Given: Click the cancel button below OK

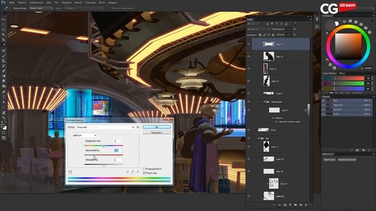Looking at the screenshot, I should 157,132.
